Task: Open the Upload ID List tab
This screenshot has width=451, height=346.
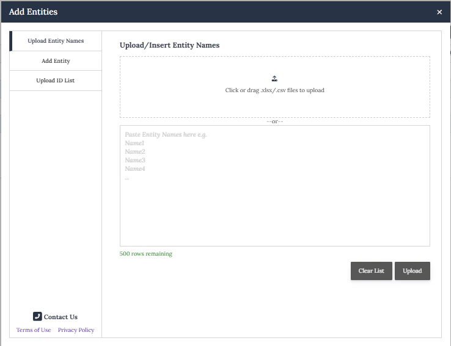Action: [x=56, y=81]
